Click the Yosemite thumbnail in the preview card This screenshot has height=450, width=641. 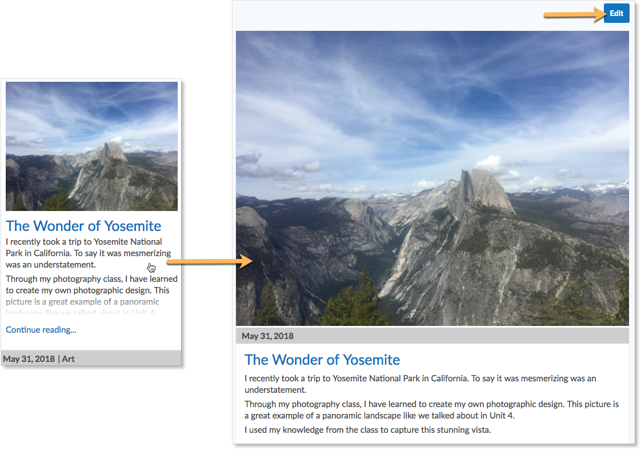(x=91, y=146)
